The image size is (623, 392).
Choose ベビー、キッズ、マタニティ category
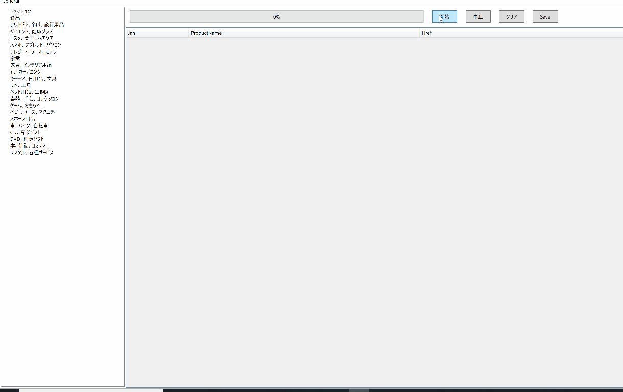coord(34,112)
